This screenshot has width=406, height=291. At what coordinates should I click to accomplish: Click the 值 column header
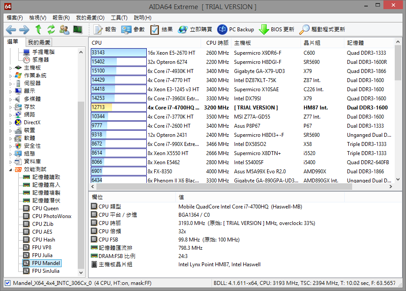pyautogui.click(x=260, y=197)
